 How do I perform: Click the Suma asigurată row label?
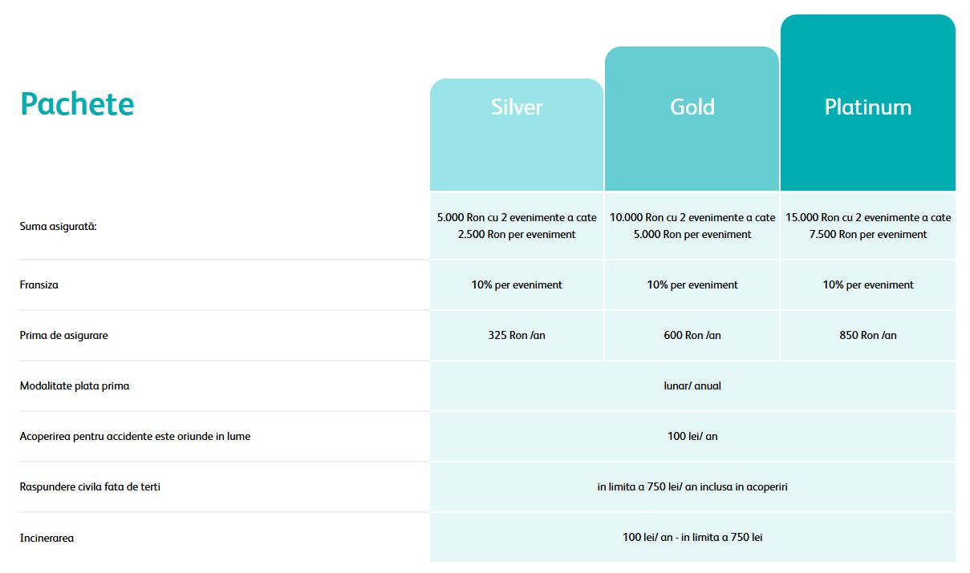pyautogui.click(x=58, y=227)
